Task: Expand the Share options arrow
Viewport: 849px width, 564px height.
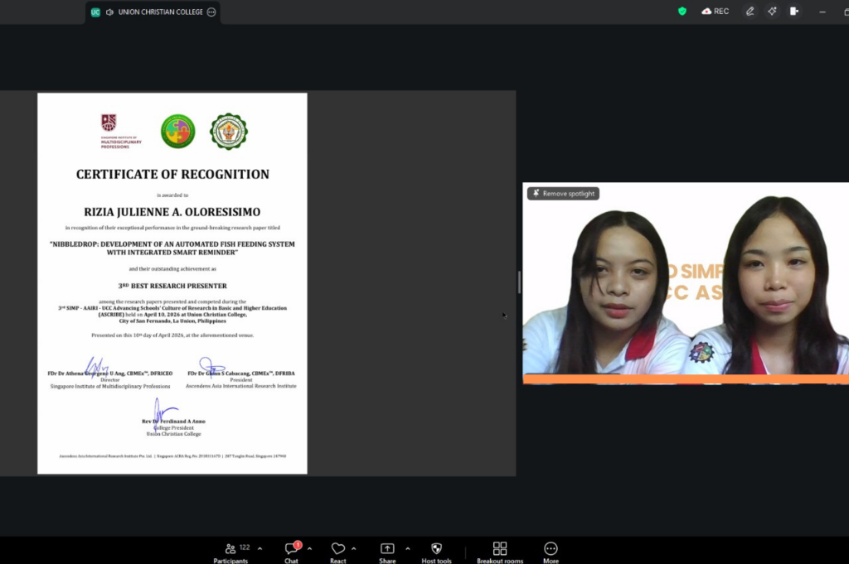Action: (407, 548)
